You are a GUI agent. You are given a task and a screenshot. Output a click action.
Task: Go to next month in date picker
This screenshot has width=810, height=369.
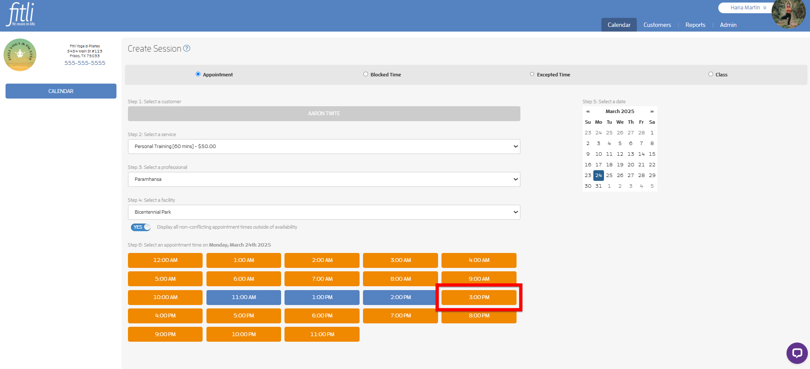click(652, 111)
